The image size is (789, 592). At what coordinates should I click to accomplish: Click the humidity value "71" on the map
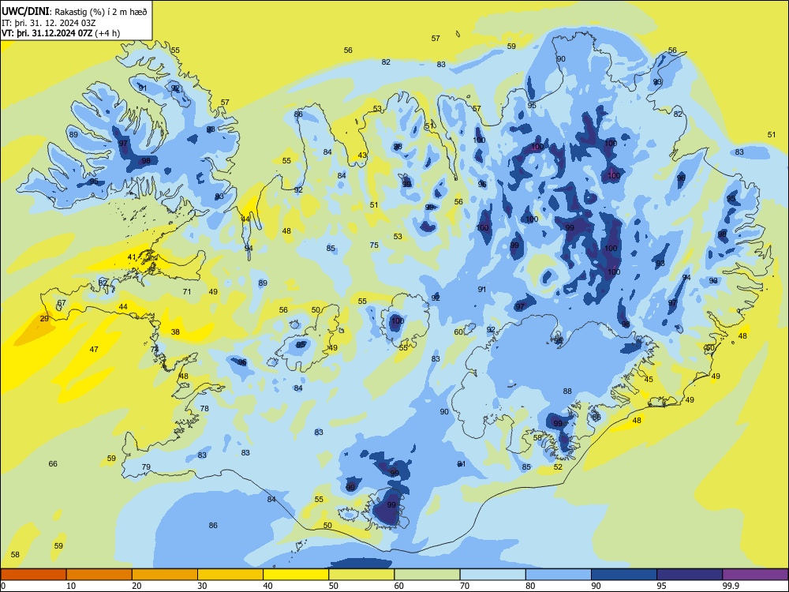(x=187, y=291)
